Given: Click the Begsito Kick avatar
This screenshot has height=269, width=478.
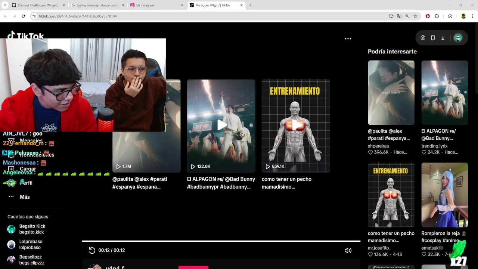Looking at the screenshot, I should click(11, 229).
